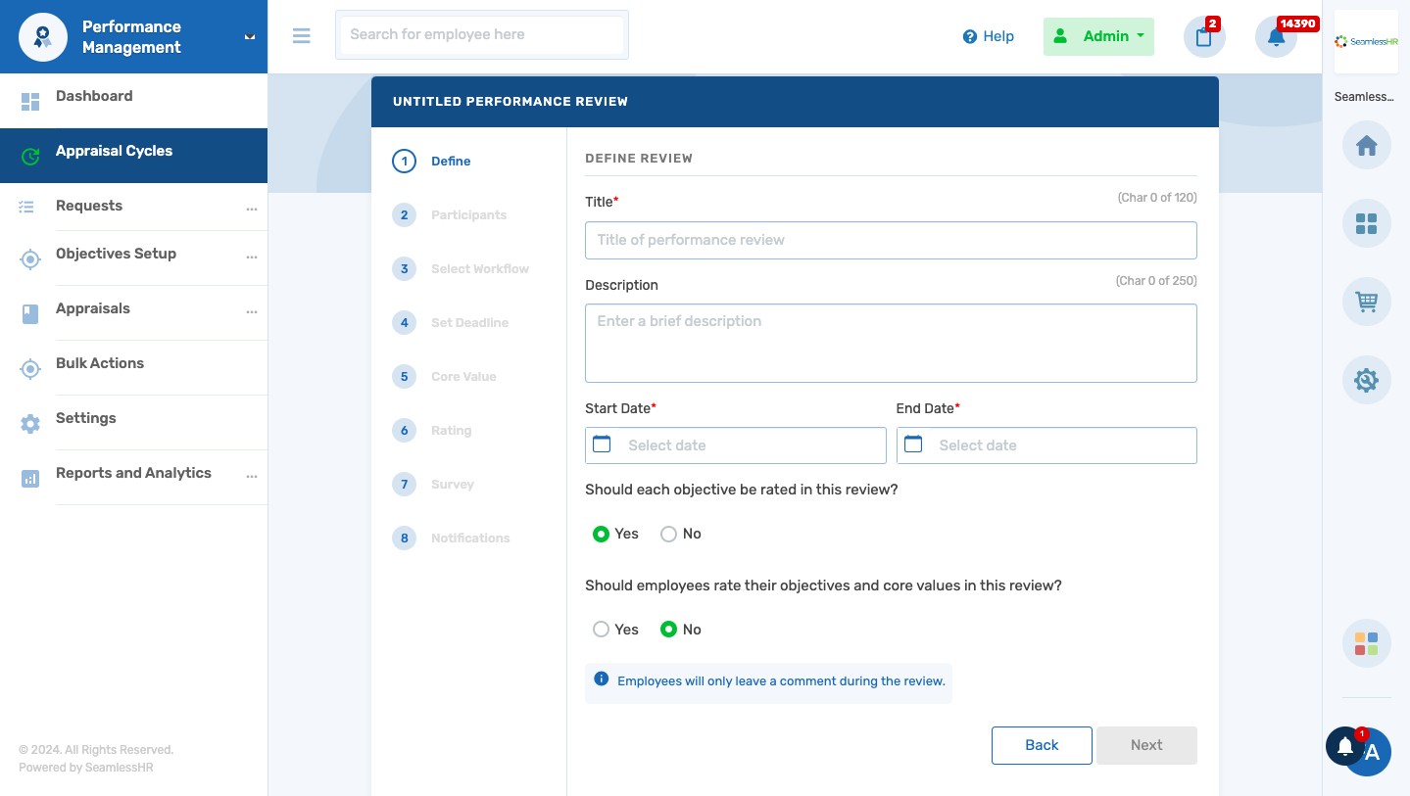This screenshot has height=796, width=1410.
Task: Open the gear wrench settings icon in right rail
Action: (1367, 380)
